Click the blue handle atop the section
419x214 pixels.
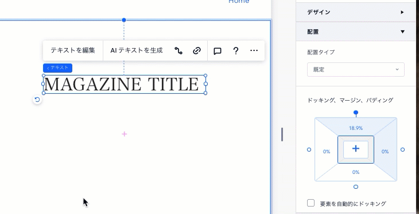click(124, 20)
